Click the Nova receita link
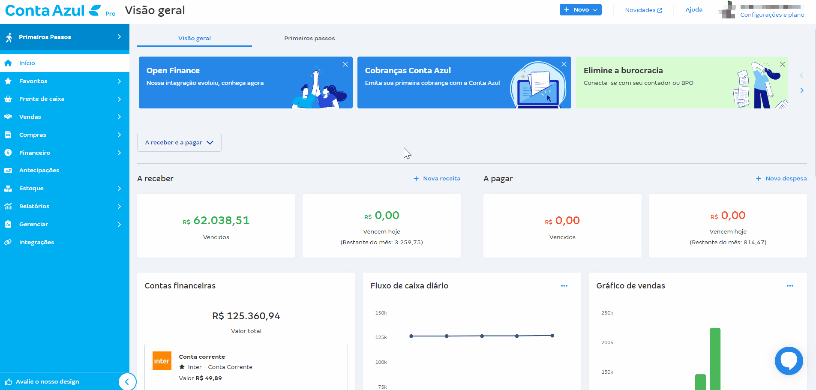The width and height of the screenshot is (816, 390). coord(437,178)
